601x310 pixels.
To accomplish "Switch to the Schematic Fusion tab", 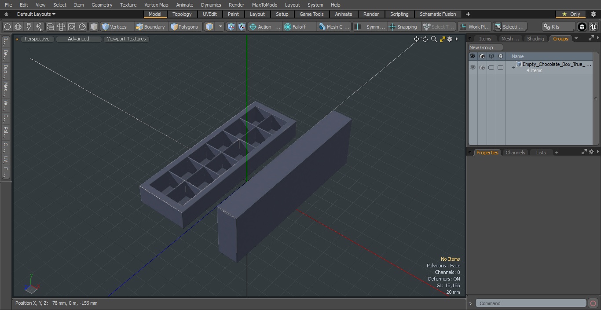I will pos(438,14).
